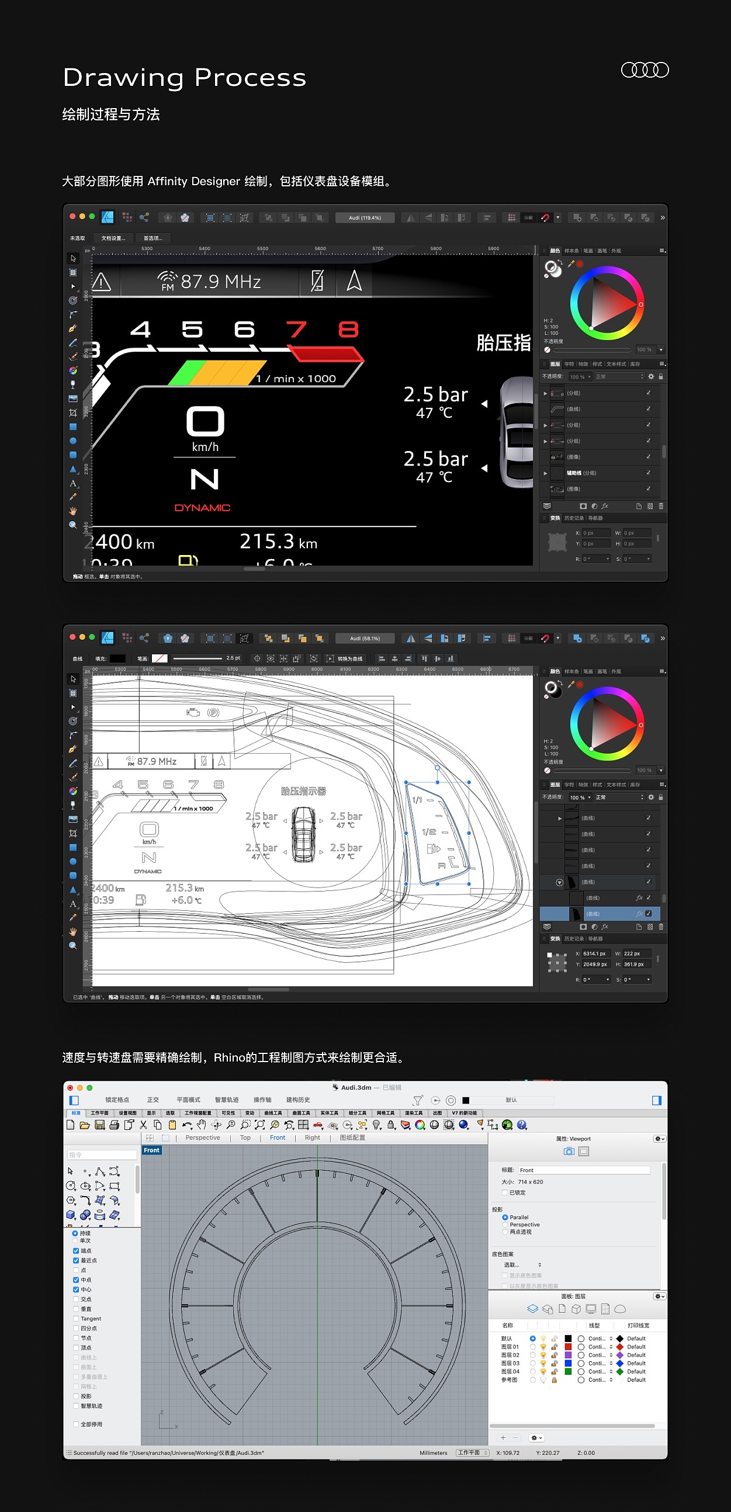Open the gear menu beside 面板: 图层

point(659,1296)
